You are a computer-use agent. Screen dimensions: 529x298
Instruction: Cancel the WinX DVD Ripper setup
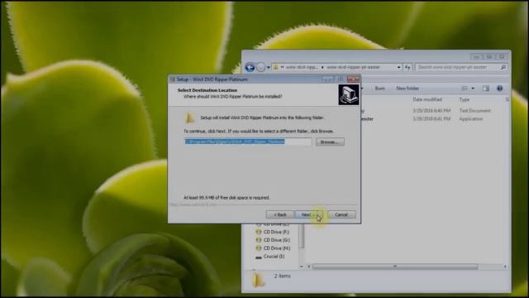pyautogui.click(x=341, y=214)
